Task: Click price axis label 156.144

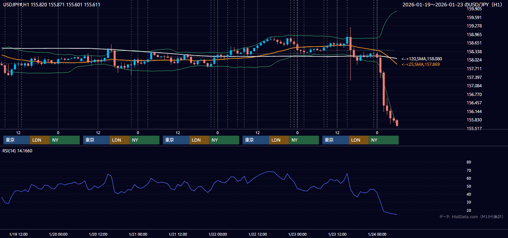Action: click(x=474, y=111)
